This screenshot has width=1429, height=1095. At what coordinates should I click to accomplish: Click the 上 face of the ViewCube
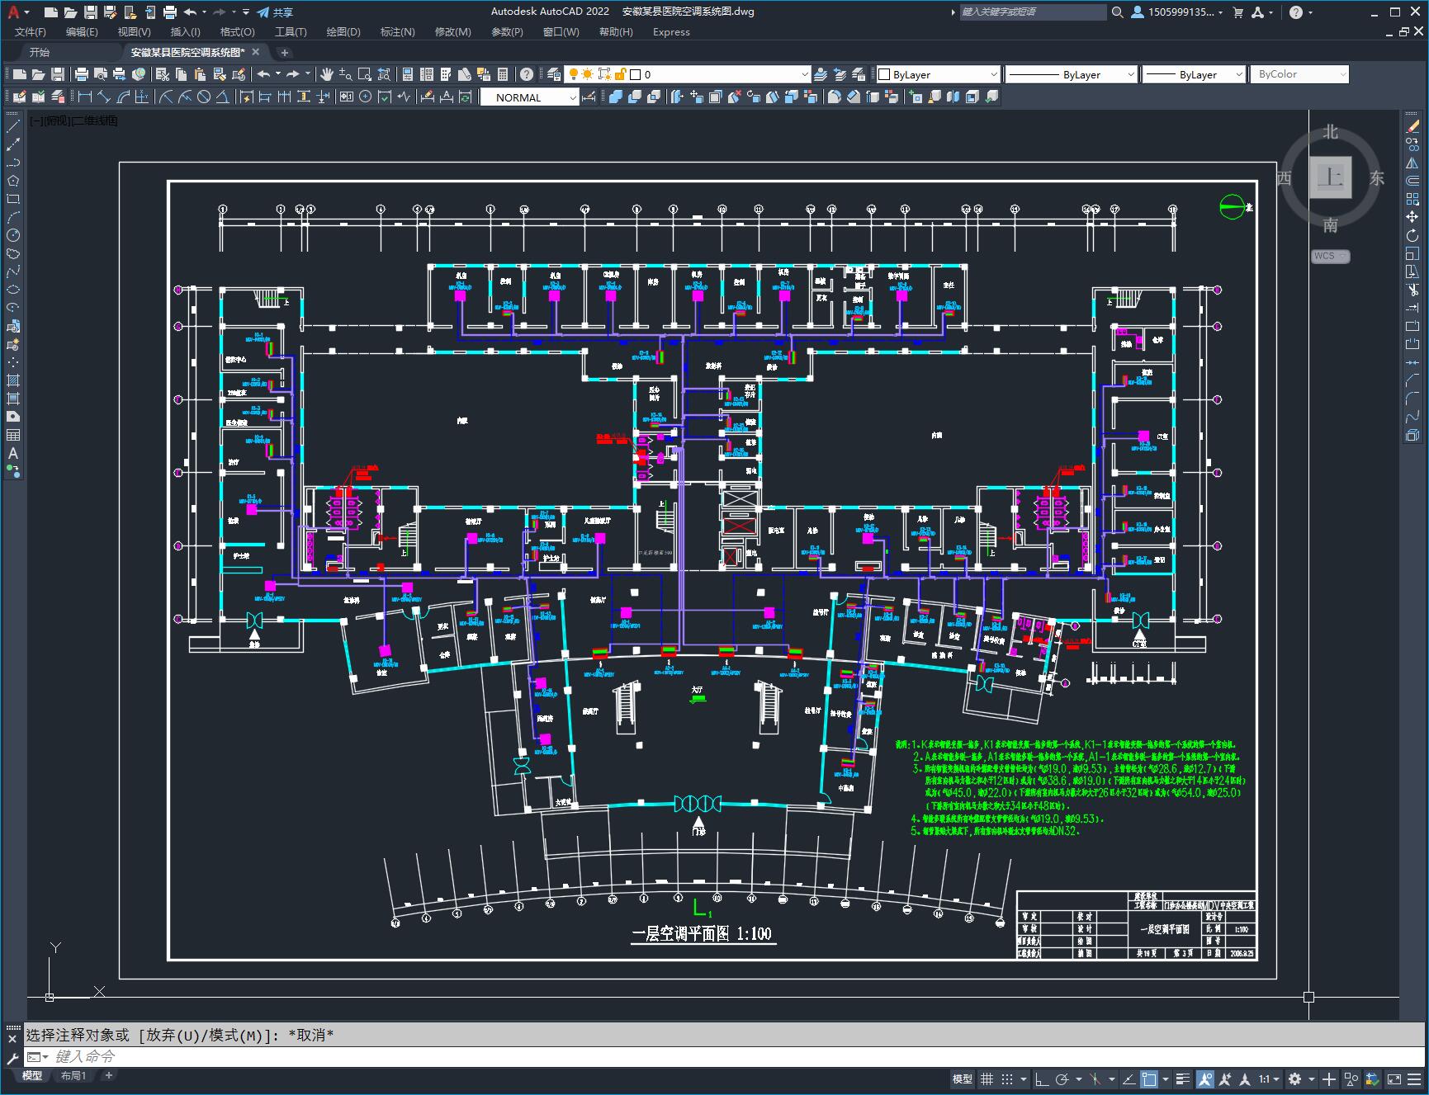1330,177
